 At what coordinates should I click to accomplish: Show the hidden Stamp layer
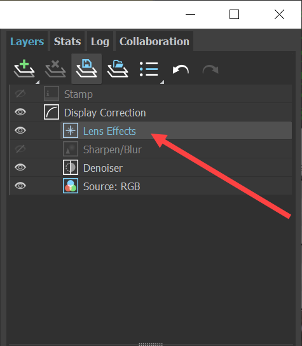[20, 93]
